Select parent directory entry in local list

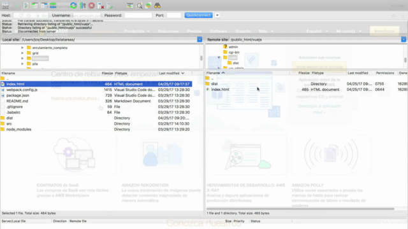pyautogui.click(x=96, y=78)
